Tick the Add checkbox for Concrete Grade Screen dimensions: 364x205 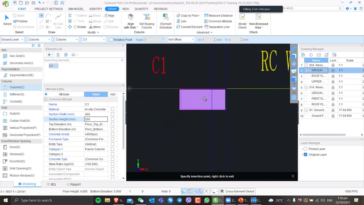click(113, 134)
